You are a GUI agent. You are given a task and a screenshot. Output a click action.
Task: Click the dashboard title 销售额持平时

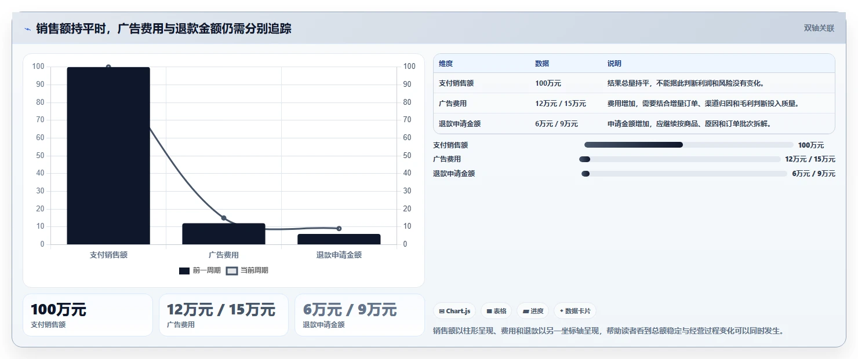pos(163,28)
